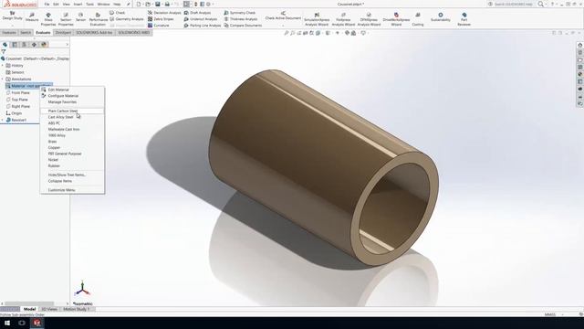Launch DFMXpress Analysis Wizard
The width and height of the screenshot is (584, 329).
click(369, 19)
